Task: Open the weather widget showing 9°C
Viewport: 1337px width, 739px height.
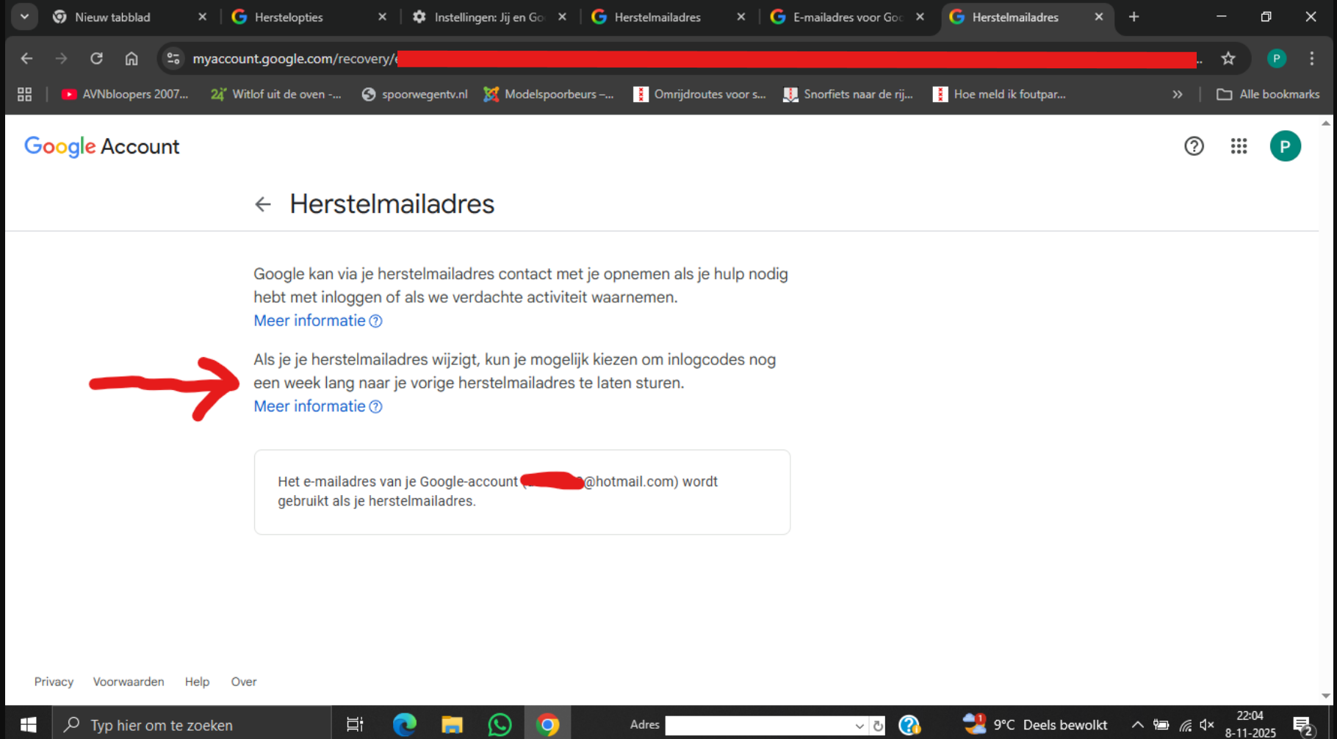Action: point(1035,725)
